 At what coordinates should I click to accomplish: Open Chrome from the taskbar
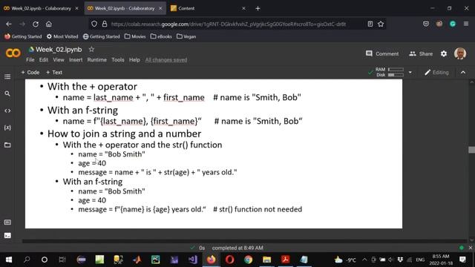click(x=248, y=260)
